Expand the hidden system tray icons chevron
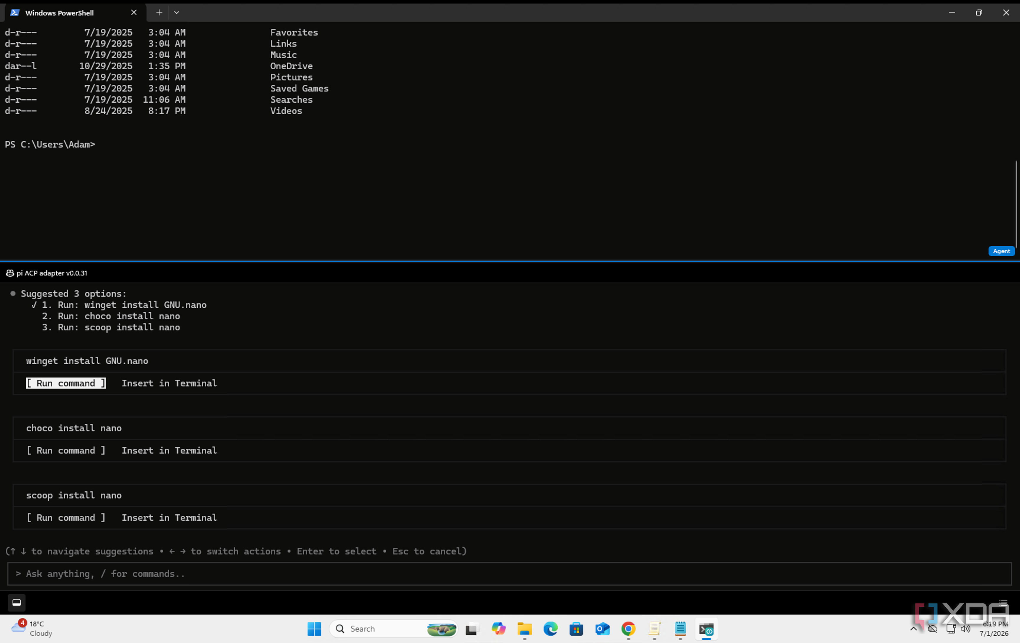The height and width of the screenshot is (643, 1020). click(914, 629)
